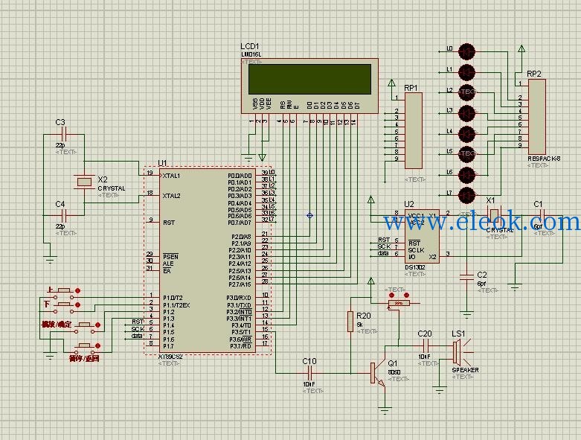Click the 8050 label beside Q1
The image size is (581, 440).
[x=394, y=372]
